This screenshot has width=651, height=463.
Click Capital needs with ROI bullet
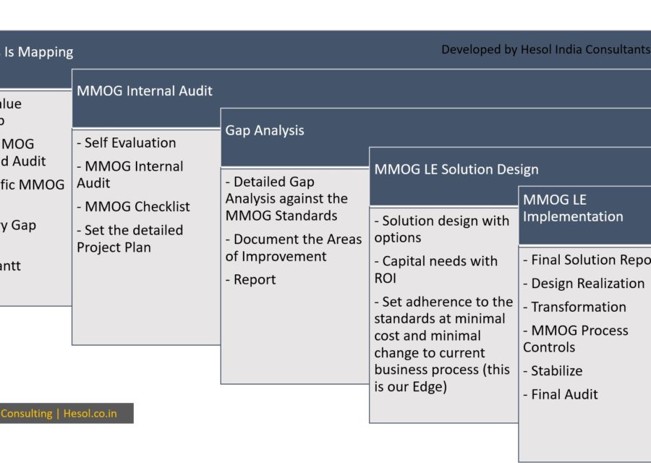pyautogui.click(x=436, y=270)
